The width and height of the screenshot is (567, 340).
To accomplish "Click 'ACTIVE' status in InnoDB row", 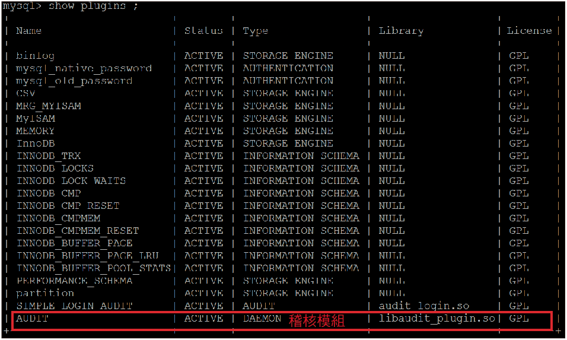I will pyautogui.click(x=203, y=144).
